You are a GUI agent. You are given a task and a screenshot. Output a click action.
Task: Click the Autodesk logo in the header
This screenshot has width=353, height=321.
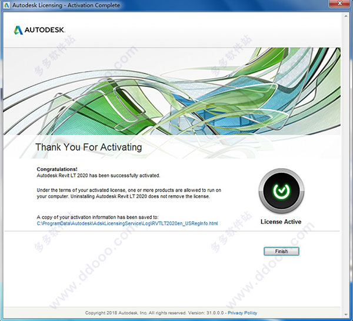[x=39, y=30]
